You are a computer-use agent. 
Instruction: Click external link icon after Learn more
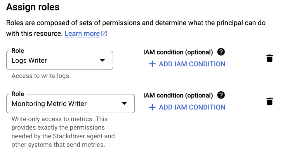tap(104, 34)
